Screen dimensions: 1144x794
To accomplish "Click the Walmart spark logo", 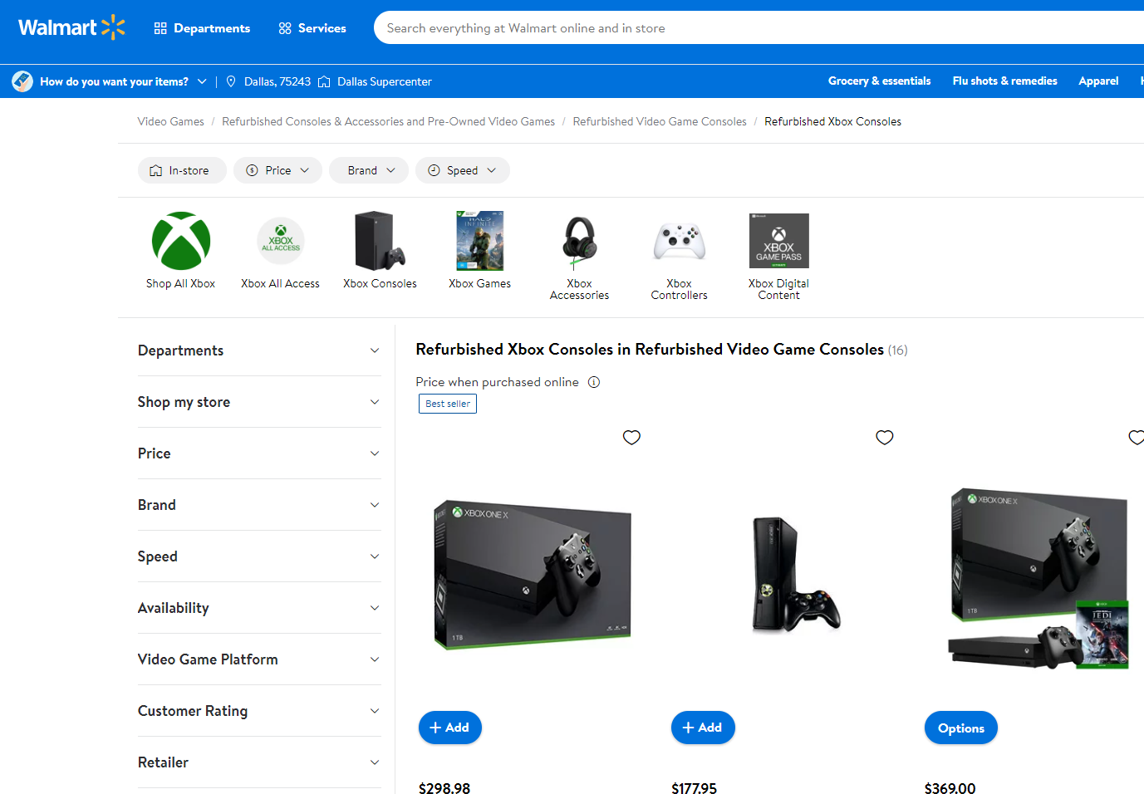I will coord(112,27).
